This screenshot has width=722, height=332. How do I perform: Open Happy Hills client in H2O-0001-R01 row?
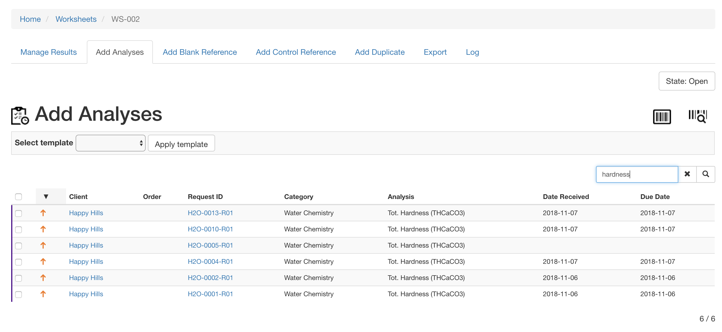[x=86, y=294]
